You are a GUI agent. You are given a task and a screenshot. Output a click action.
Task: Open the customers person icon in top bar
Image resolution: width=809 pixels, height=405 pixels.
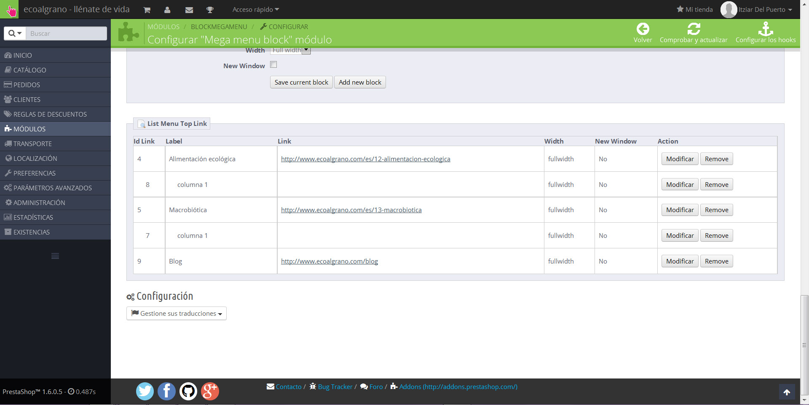(167, 10)
